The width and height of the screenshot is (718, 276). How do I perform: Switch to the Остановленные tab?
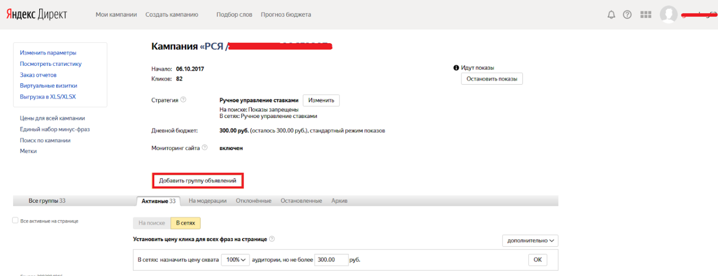301,201
